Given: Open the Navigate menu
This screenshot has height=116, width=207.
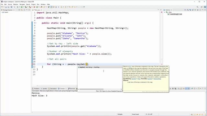Looking at the screenshot, I should click(x=22, y=4).
